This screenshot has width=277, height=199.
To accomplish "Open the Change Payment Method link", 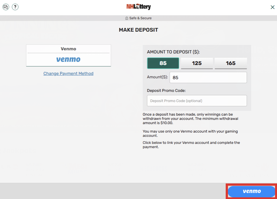I will pyautogui.click(x=68, y=73).
